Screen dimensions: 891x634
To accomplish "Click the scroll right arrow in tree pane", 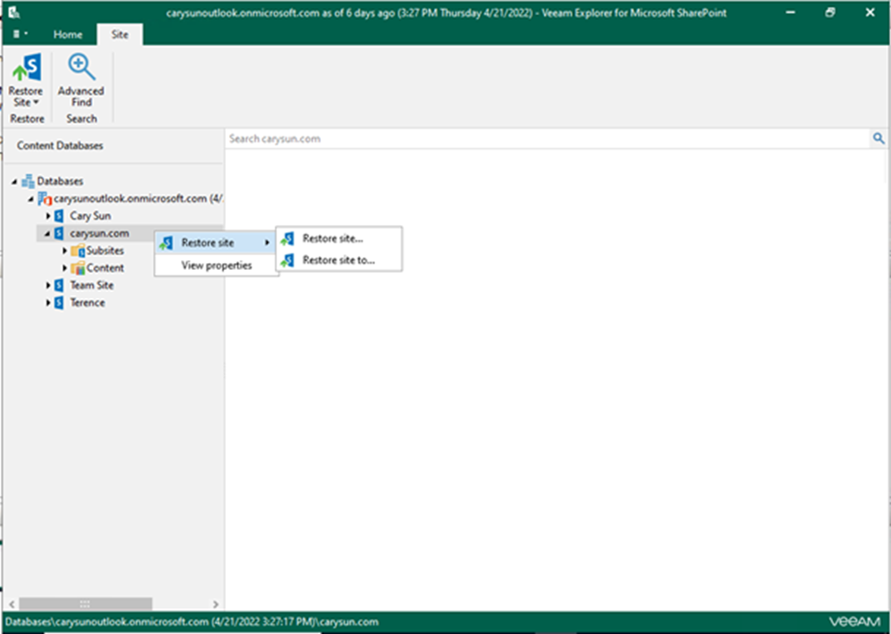I will [x=215, y=604].
